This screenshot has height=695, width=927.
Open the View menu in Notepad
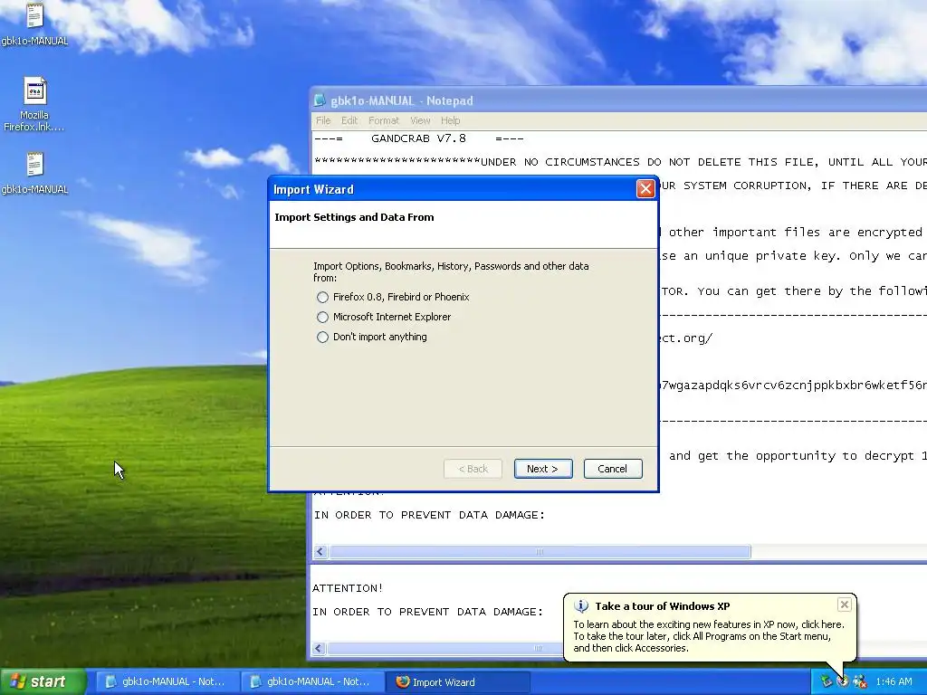pyautogui.click(x=420, y=120)
